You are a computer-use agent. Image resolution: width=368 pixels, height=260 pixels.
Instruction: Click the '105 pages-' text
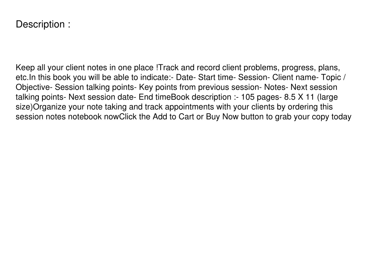pyautogui.click(x=261, y=97)
